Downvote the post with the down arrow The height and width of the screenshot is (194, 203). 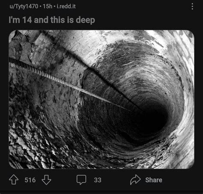[46, 180]
